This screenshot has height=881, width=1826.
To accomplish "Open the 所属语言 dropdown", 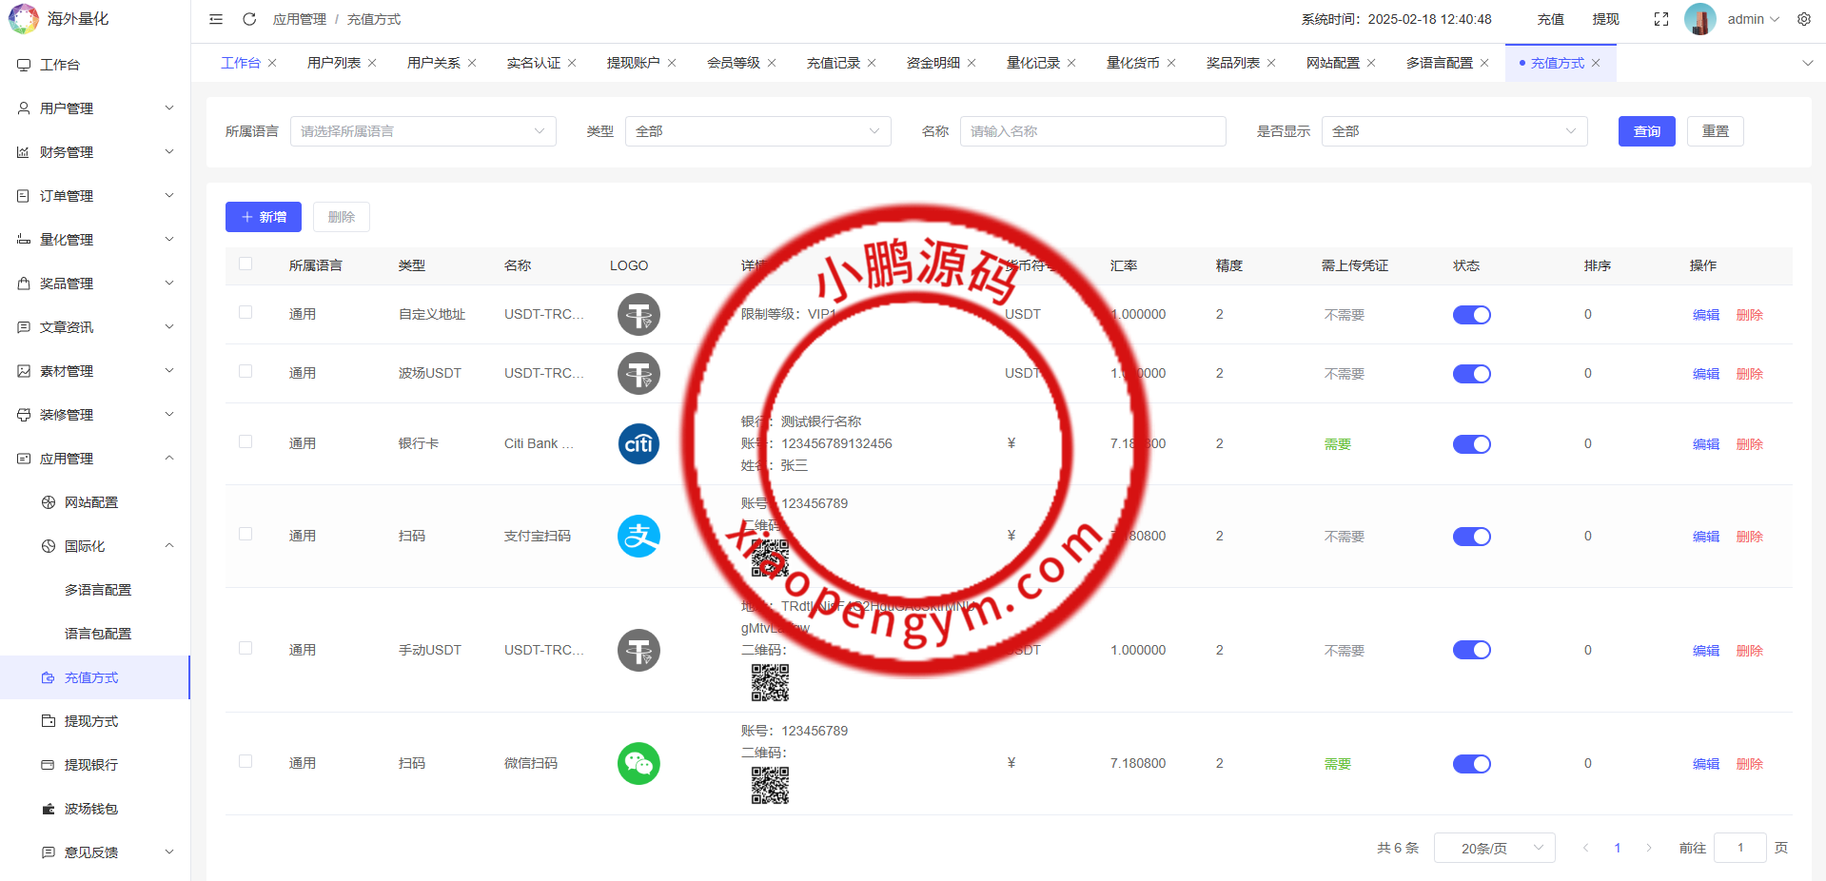I will click(x=422, y=131).
